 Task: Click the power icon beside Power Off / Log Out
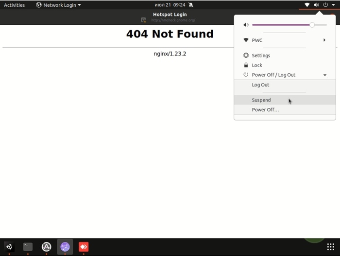[246, 75]
